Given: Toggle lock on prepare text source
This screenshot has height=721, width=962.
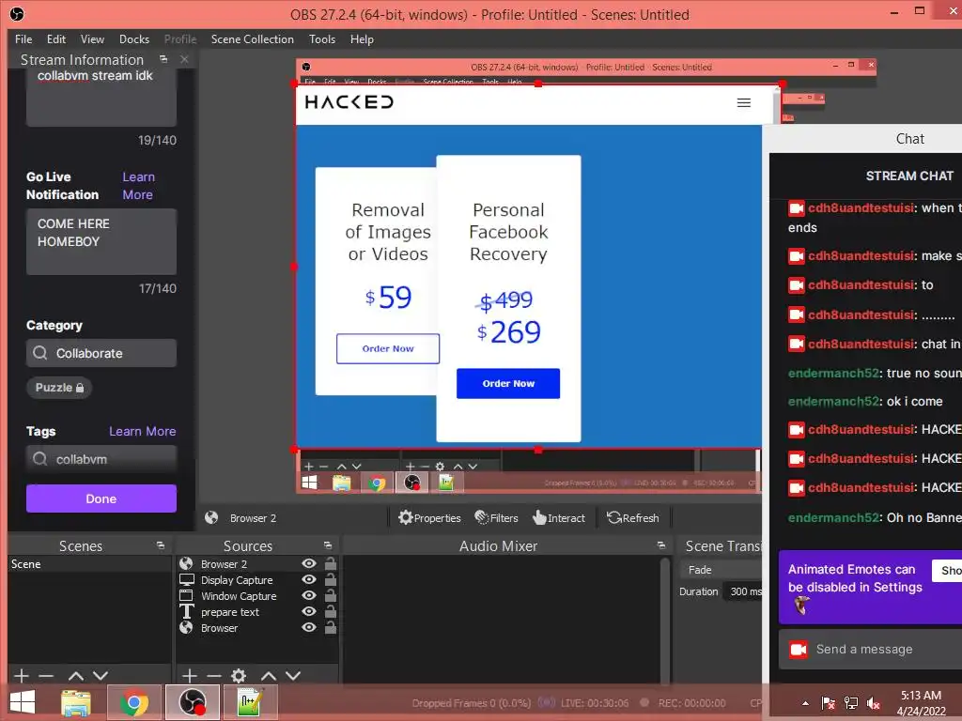Looking at the screenshot, I should (x=330, y=611).
